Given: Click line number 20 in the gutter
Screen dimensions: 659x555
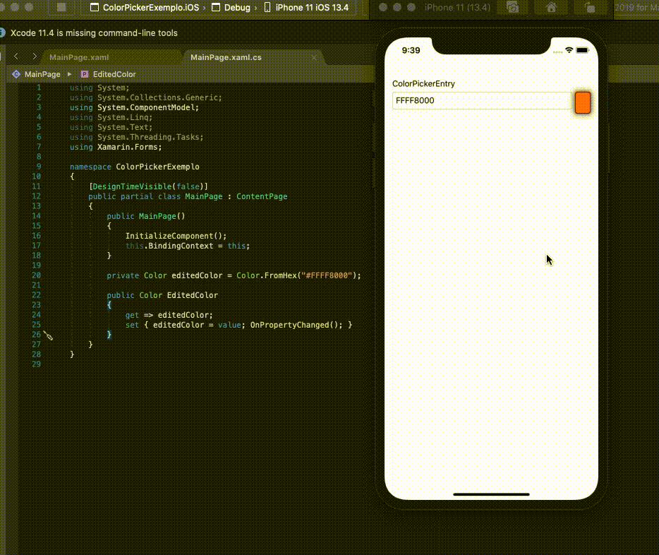Looking at the screenshot, I should [37, 275].
